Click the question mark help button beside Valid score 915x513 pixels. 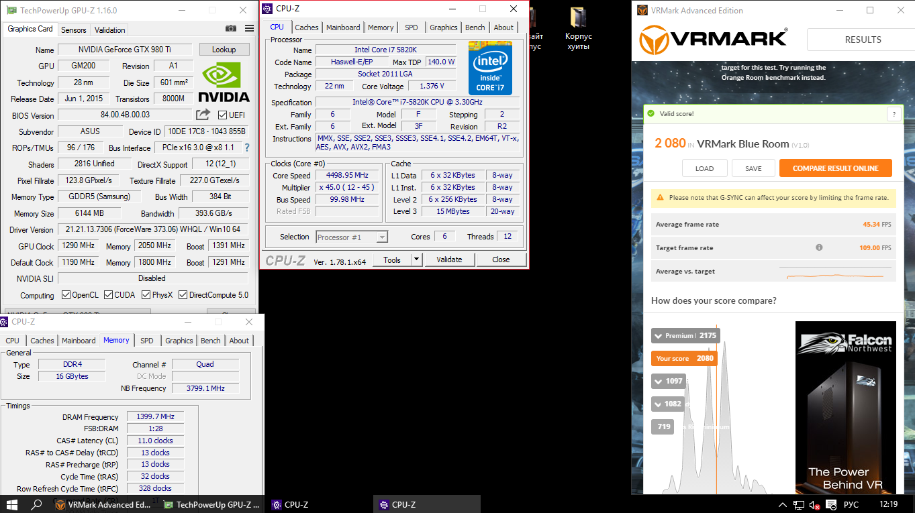click(894, 114)
